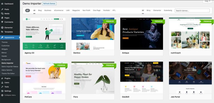The height and width of the screenshot is (103, 214).
Task: Select the Flora demo thumbnail
Action: click(x=93, y=78)
